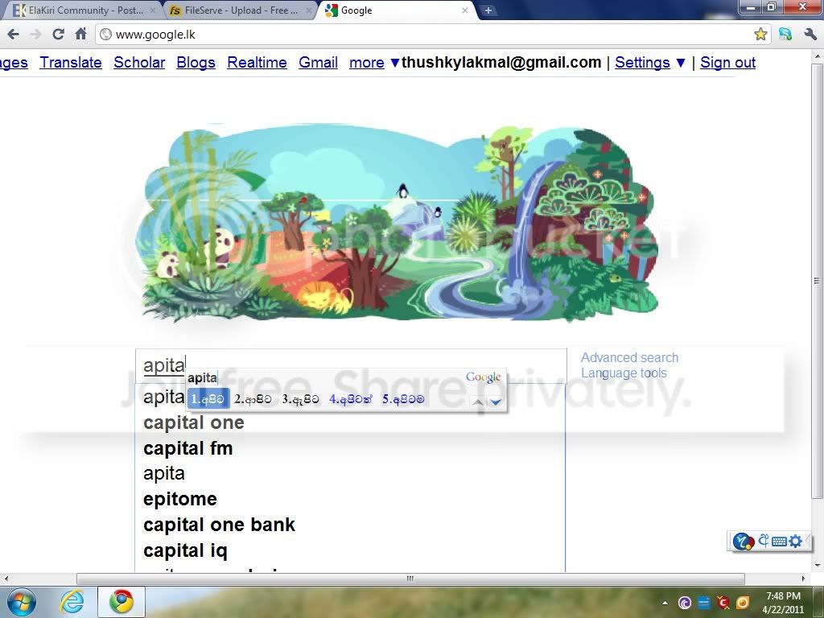The width and height of the screenshot is (824, 618).
Task: Open the Gmail link
Action: click(318, 63)
